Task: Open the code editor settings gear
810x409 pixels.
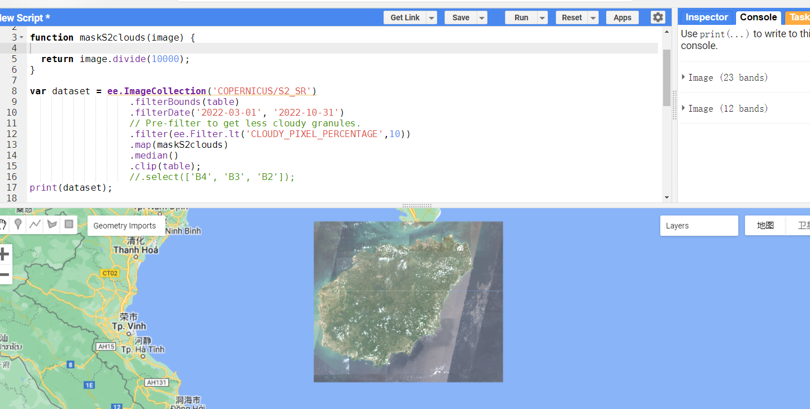Action: click(x=657, y=17)
